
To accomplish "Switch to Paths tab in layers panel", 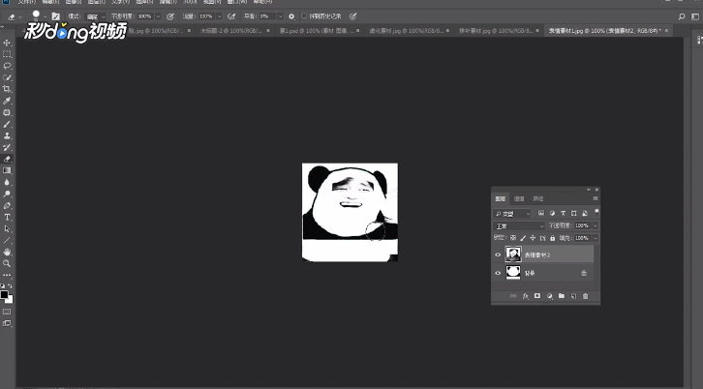I will tap(538, 198).
